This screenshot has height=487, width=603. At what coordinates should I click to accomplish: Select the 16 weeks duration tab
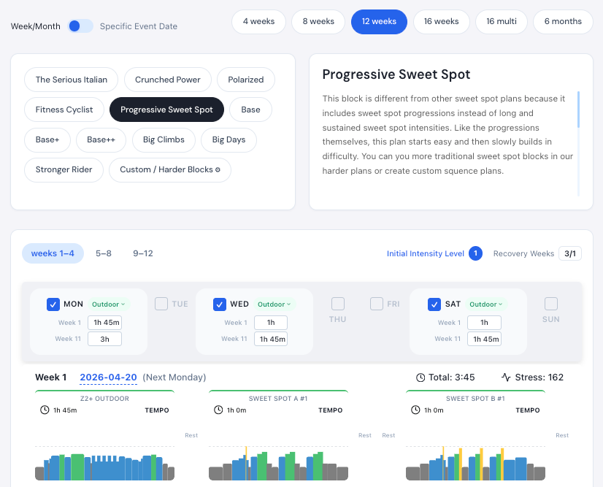442,22
